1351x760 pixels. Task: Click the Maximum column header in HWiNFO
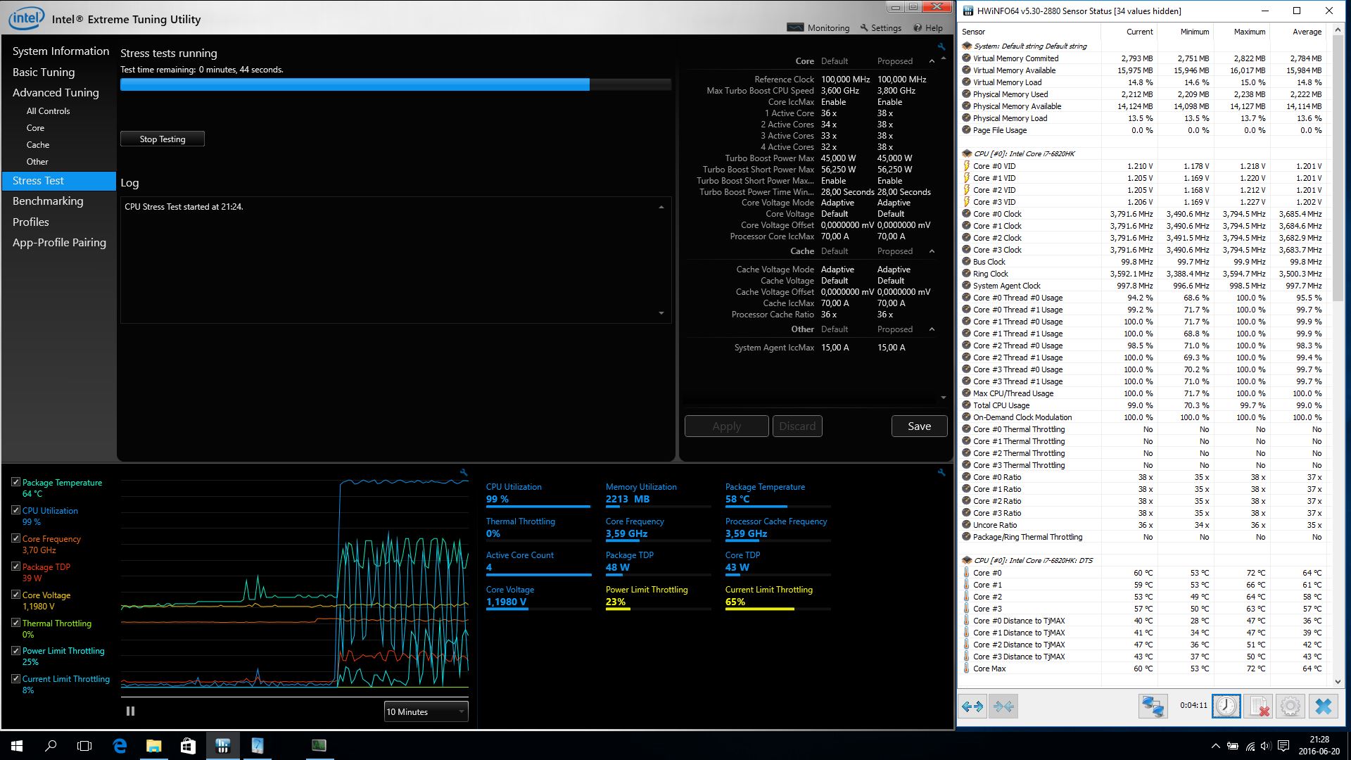[x=1249, y=32]
